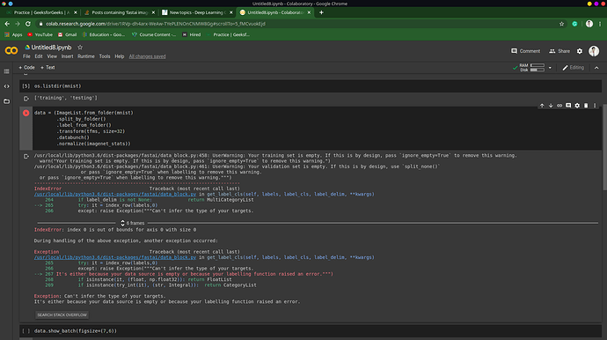
Task: Reload the browser page
Action: [28, 24]
